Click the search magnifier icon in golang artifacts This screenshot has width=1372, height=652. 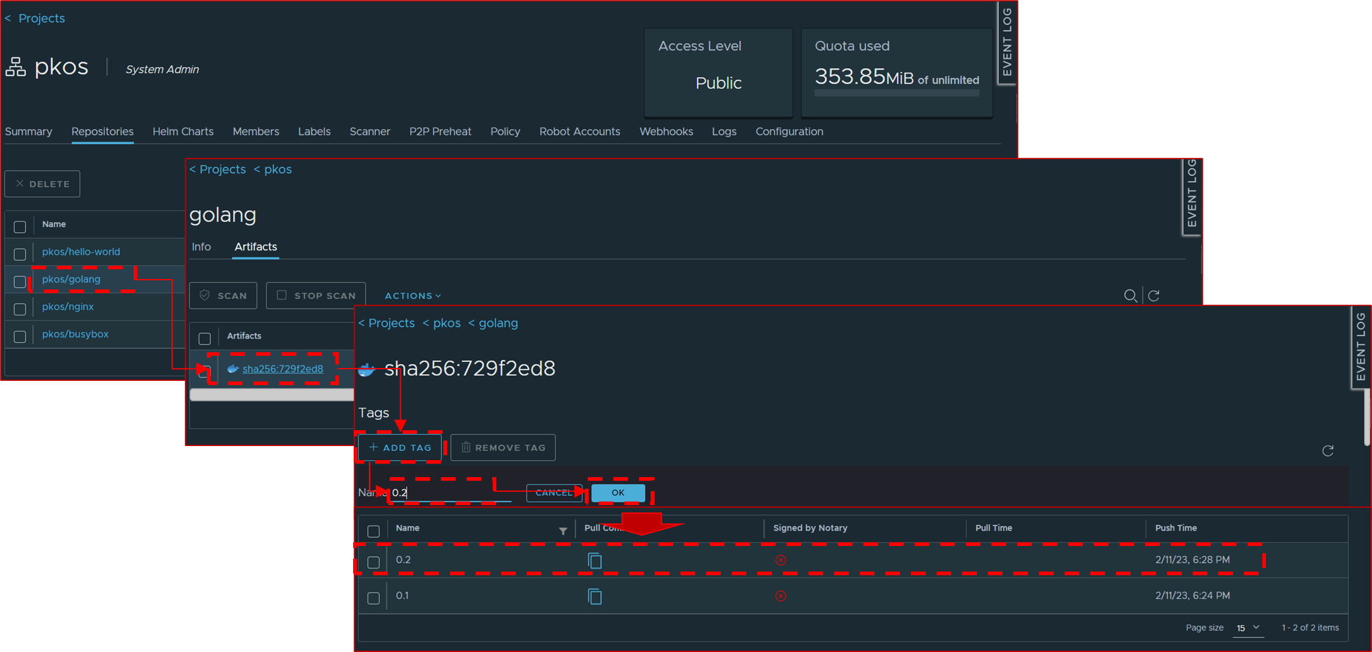click(1130, 296)
